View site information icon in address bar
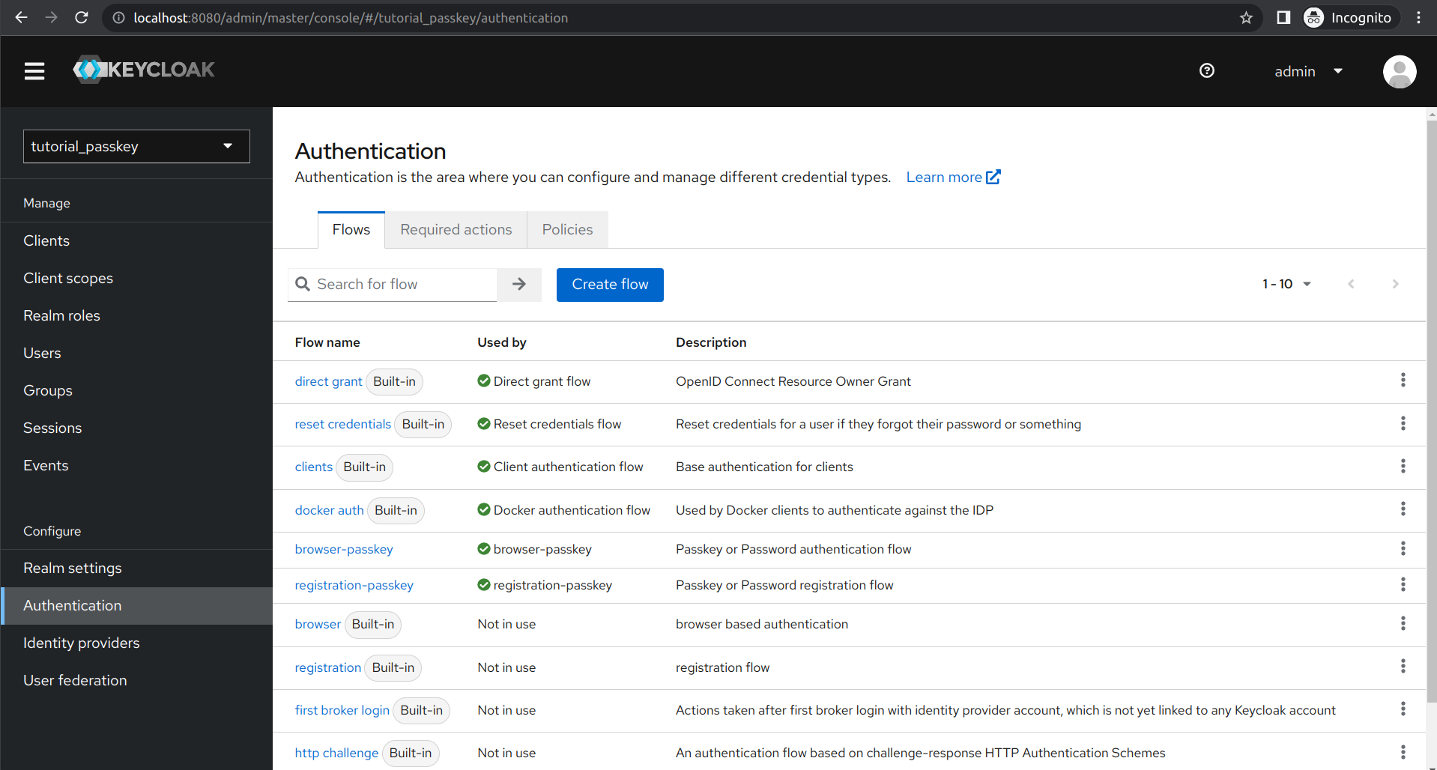The width and height of the screenshot is (1437, 770). tap(118, 17)
